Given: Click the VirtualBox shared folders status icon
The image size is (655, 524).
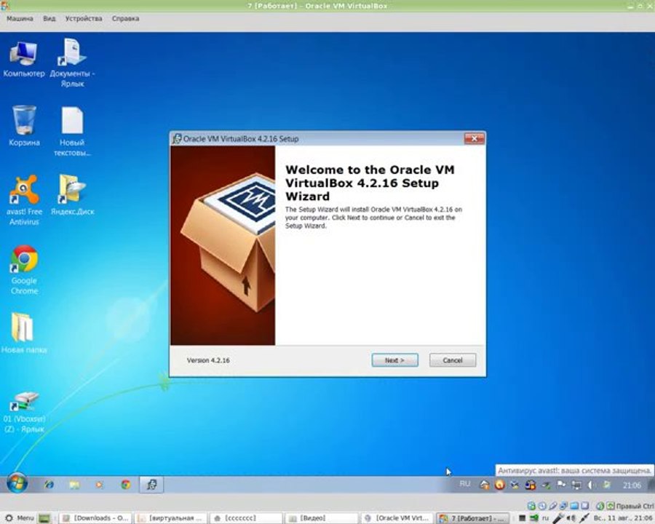Looking at the screenshot, I should pos(574,506).
